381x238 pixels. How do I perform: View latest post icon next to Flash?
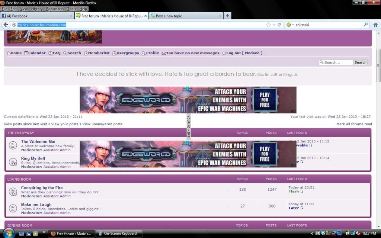coord(302,192)
